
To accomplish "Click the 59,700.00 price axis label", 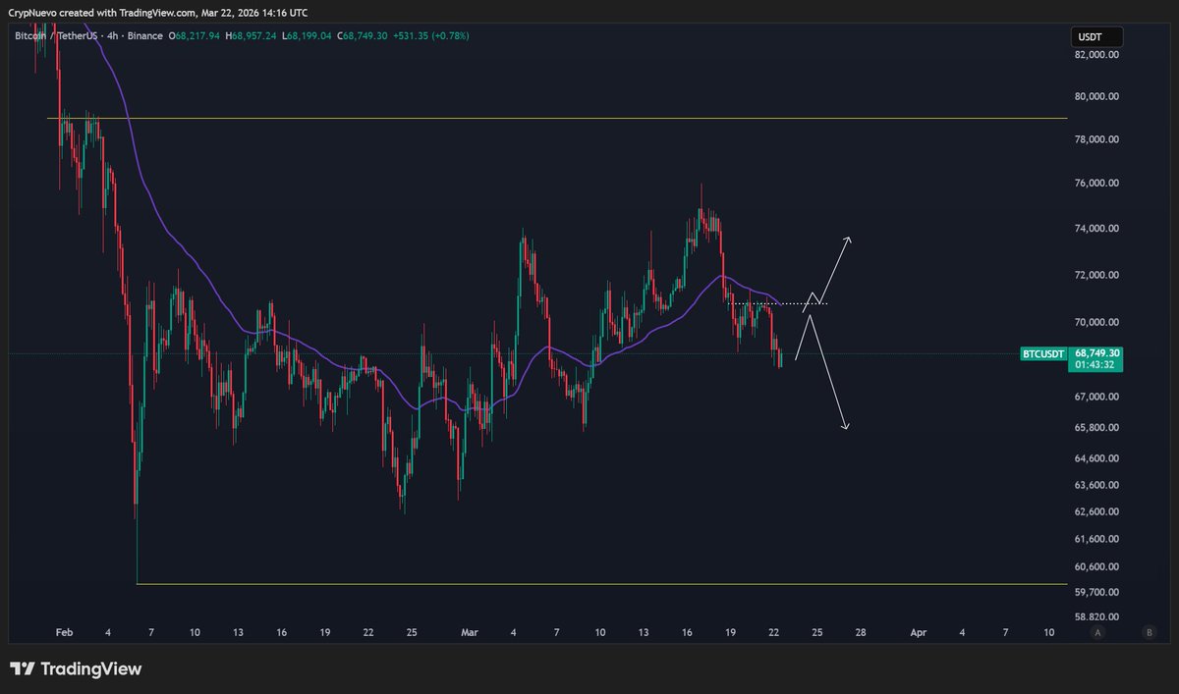I will tap(1097, 592).
